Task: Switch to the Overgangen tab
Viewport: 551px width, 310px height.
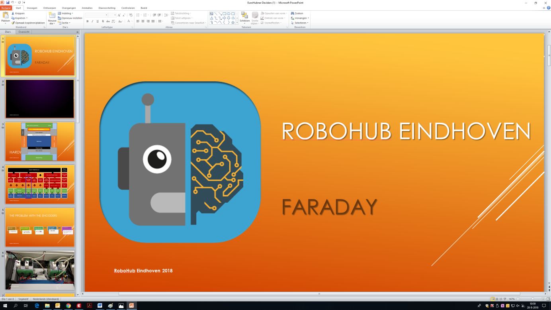Action: (69, 8)
